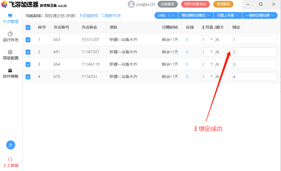Uncheck the checkbox for node 654
281x171 pixels.
(x=28, y=64)
